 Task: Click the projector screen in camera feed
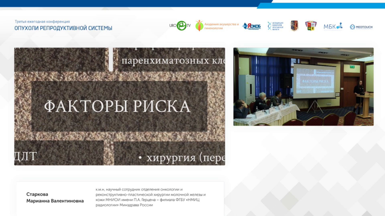coord(314,81)
